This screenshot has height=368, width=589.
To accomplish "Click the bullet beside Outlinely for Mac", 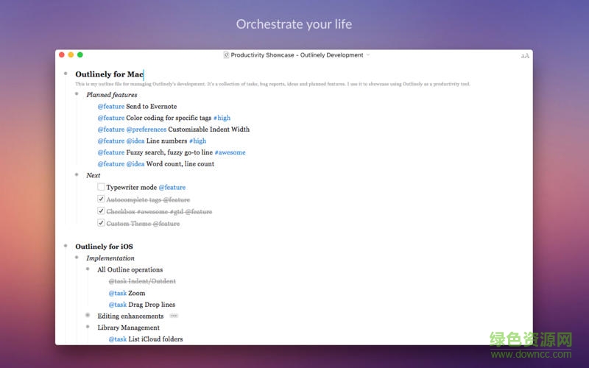I will pyautogui.click(x=66, y=74).
